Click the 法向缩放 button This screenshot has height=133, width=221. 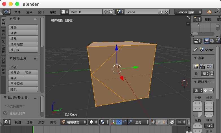(x=23, y=44)
